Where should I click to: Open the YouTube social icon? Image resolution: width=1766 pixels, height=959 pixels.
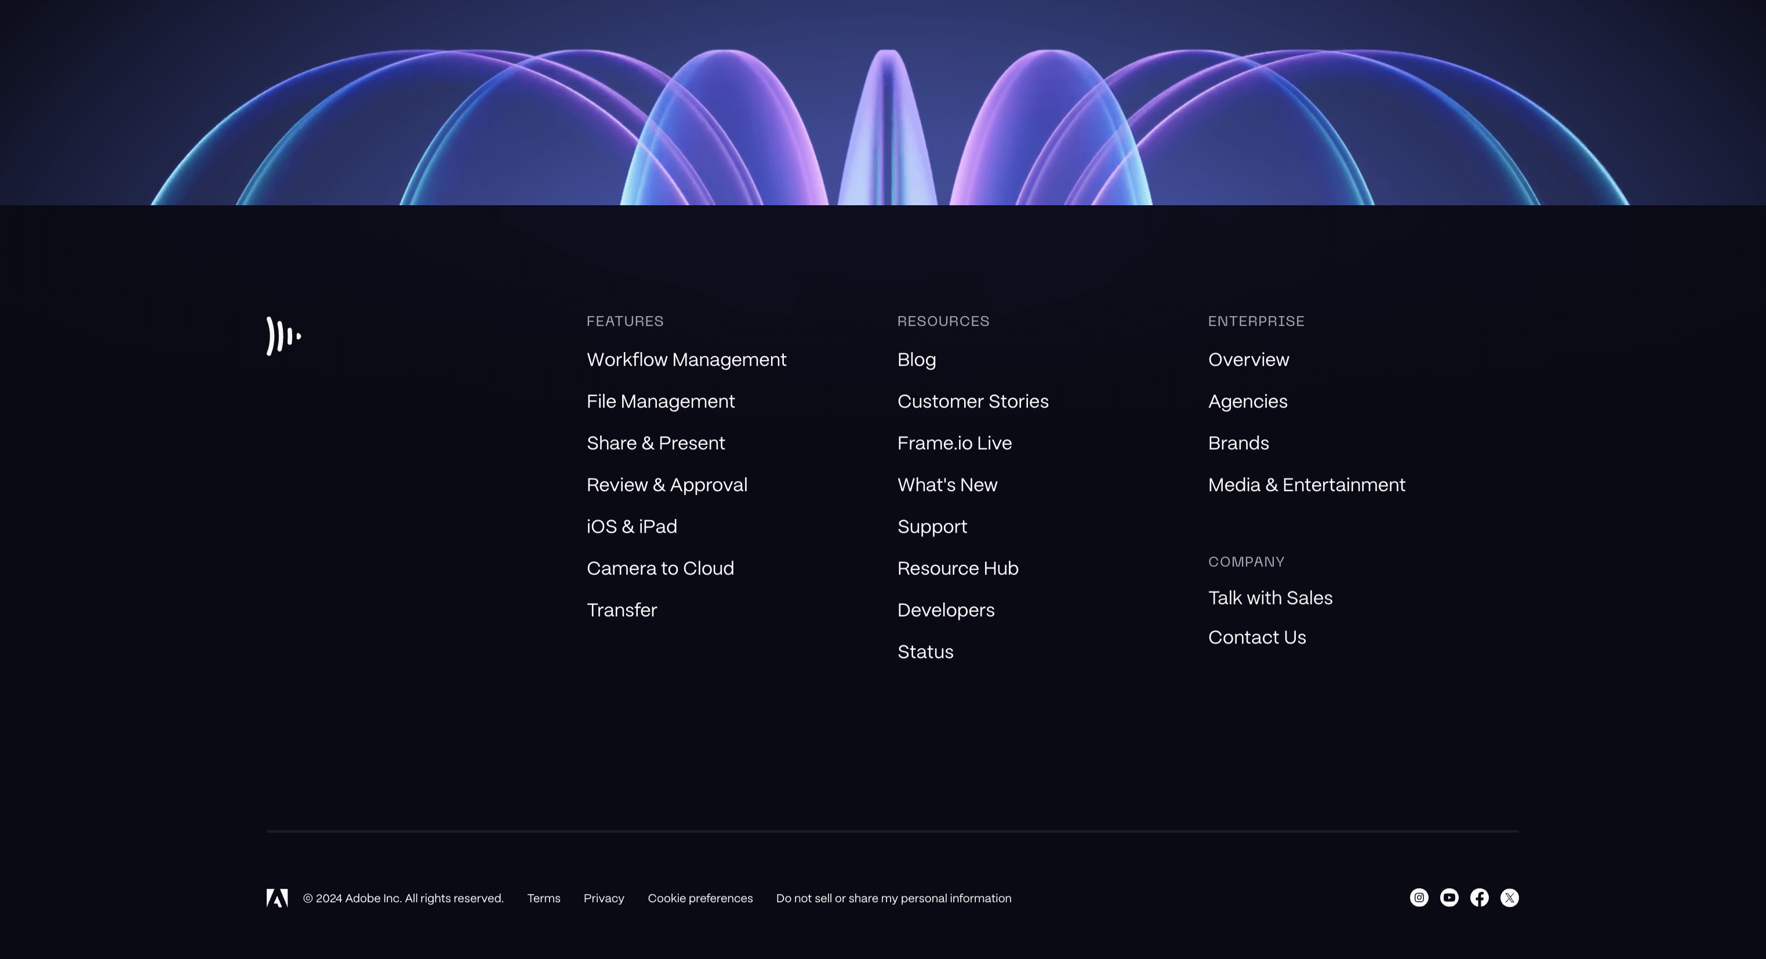(1449, 898)
